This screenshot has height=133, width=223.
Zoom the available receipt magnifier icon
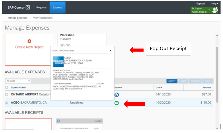pos(59,121)
